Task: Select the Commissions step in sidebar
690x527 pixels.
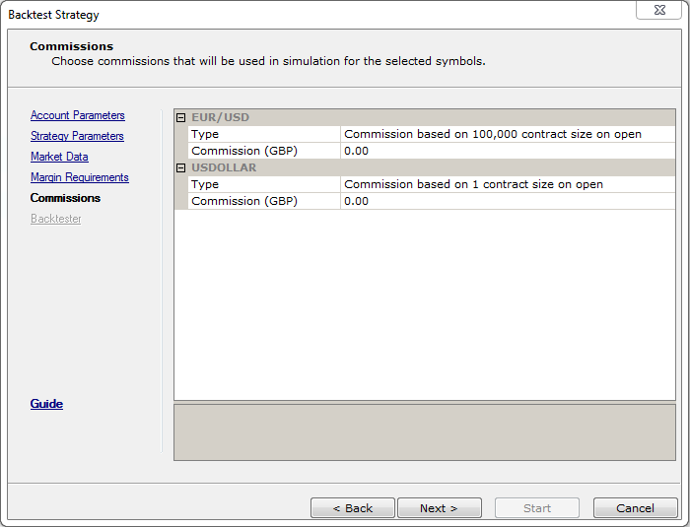Action: [x=65, y=198]
